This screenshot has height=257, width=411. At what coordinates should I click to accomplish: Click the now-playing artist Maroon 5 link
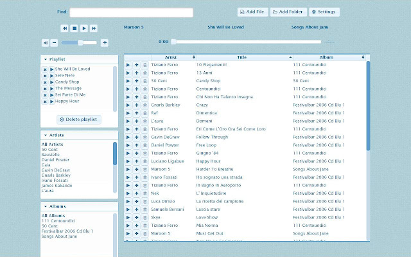click(134, 27)
